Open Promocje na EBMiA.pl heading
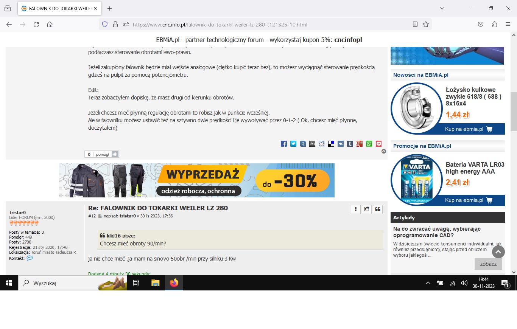The height and width of the screenshot is (329, 517). point(422,146)
